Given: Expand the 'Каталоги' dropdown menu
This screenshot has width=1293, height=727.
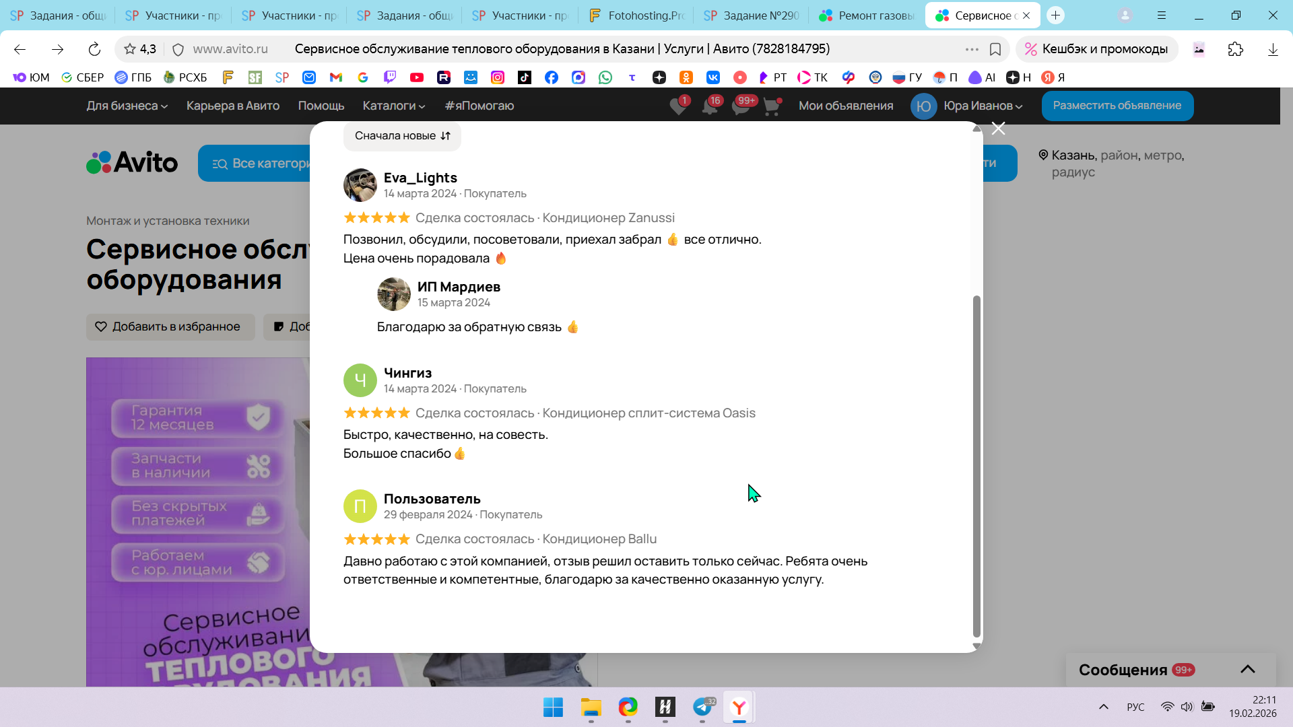Looking at the screenshot, I should coord(394,106).
